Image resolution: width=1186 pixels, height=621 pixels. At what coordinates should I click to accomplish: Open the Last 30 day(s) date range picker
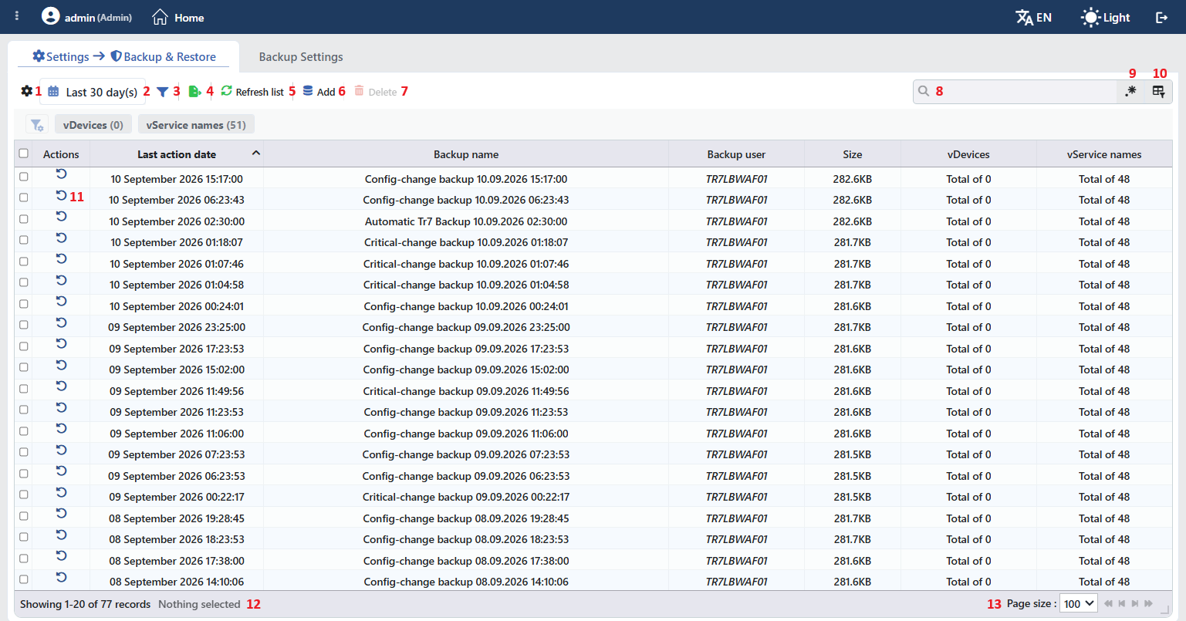click(93, 92)
